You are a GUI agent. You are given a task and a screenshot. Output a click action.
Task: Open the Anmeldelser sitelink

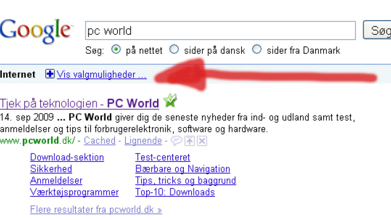click(56, 181)
